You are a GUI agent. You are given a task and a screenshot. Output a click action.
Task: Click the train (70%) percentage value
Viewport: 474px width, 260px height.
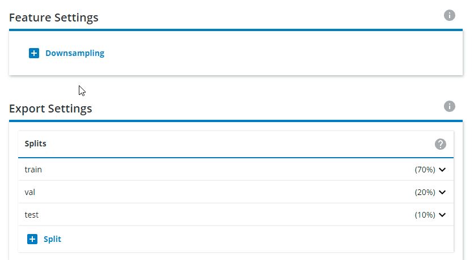tap(425, 170)
